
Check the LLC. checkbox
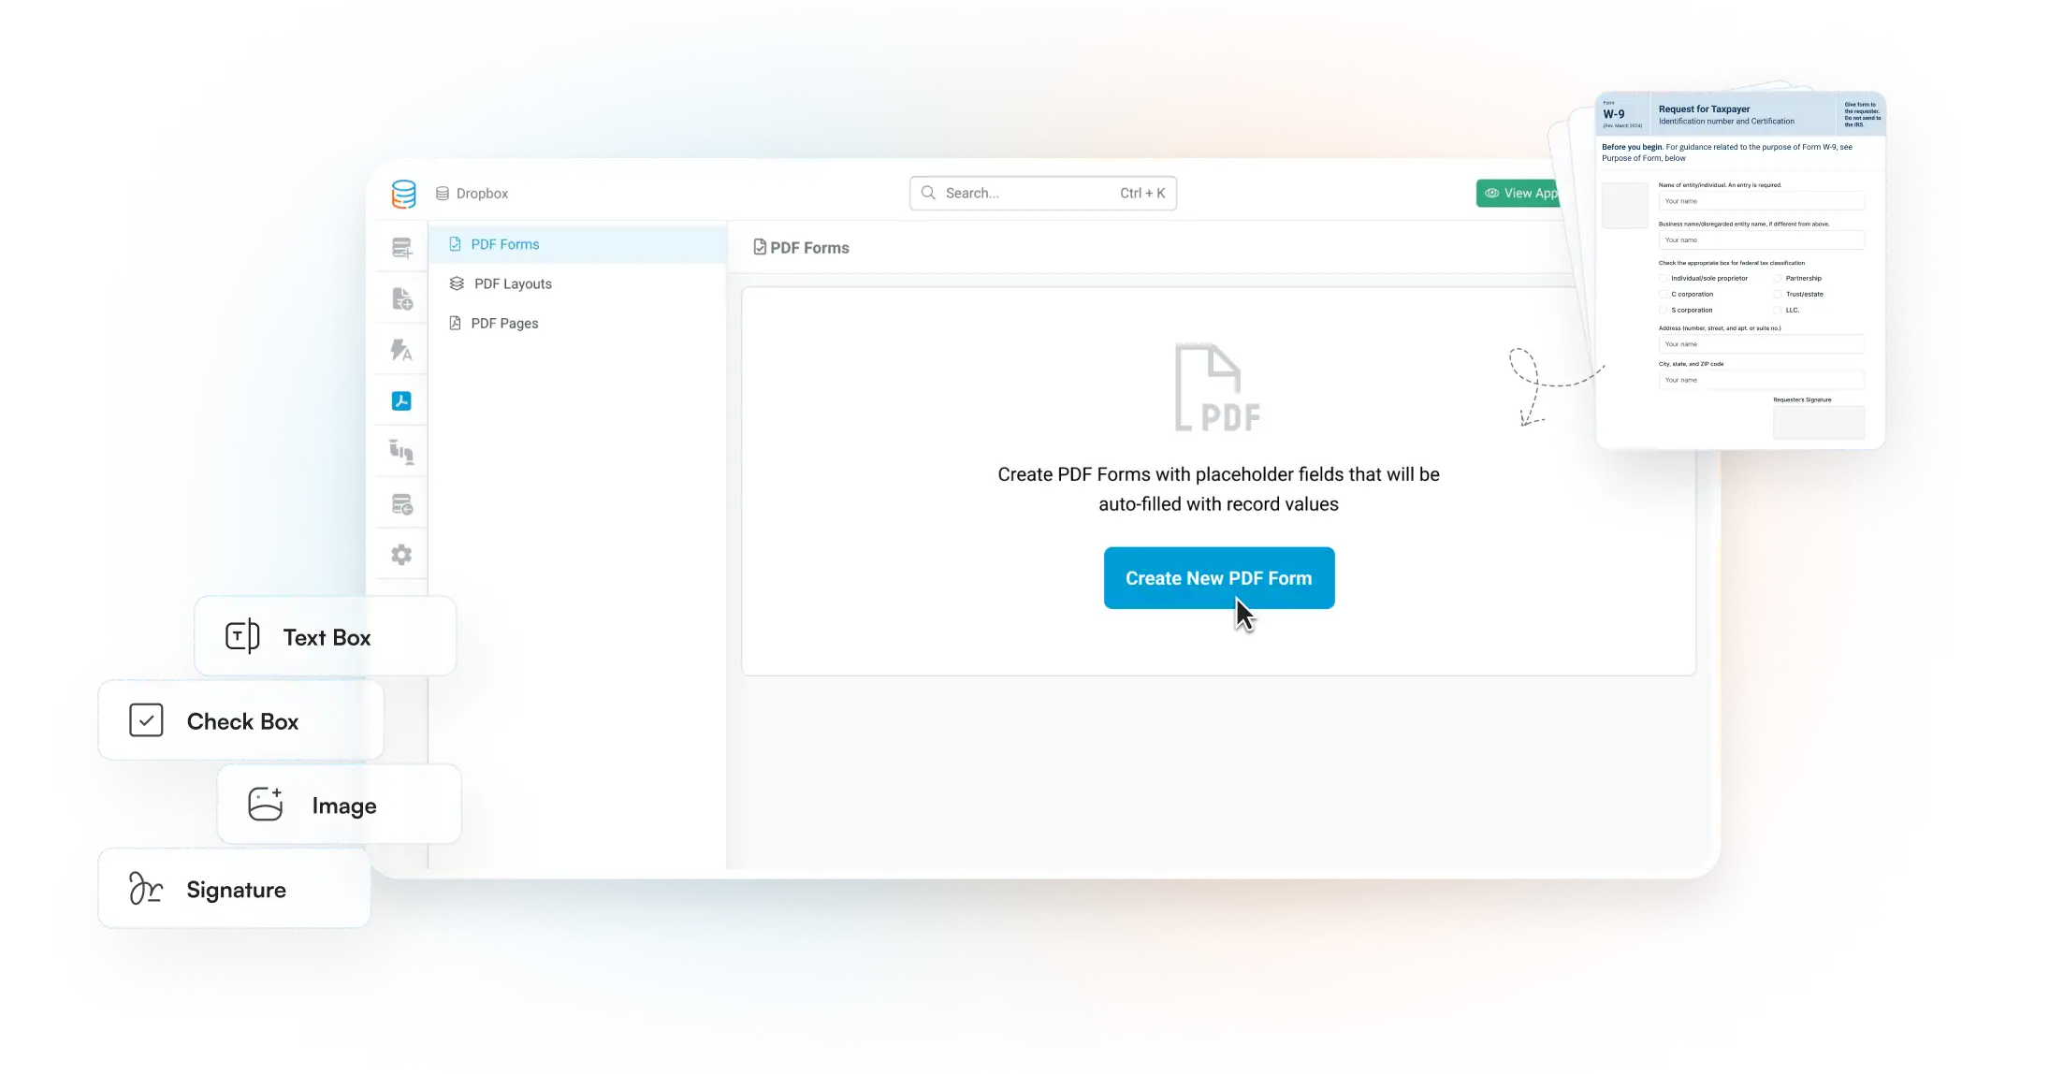pyautogui.click(x=1778, y=311)
